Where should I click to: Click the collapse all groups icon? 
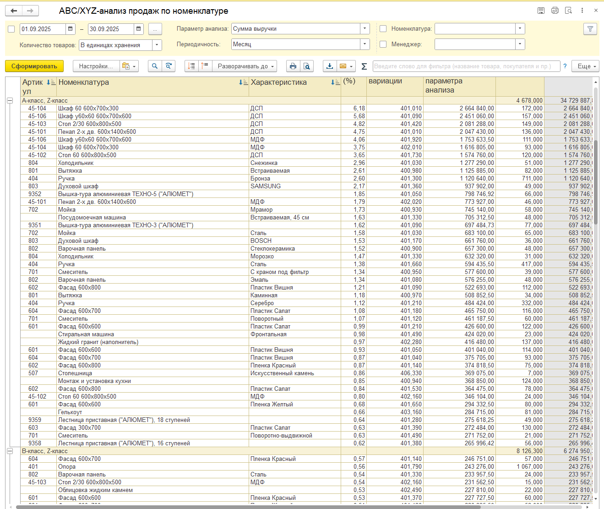coord(205,66)
